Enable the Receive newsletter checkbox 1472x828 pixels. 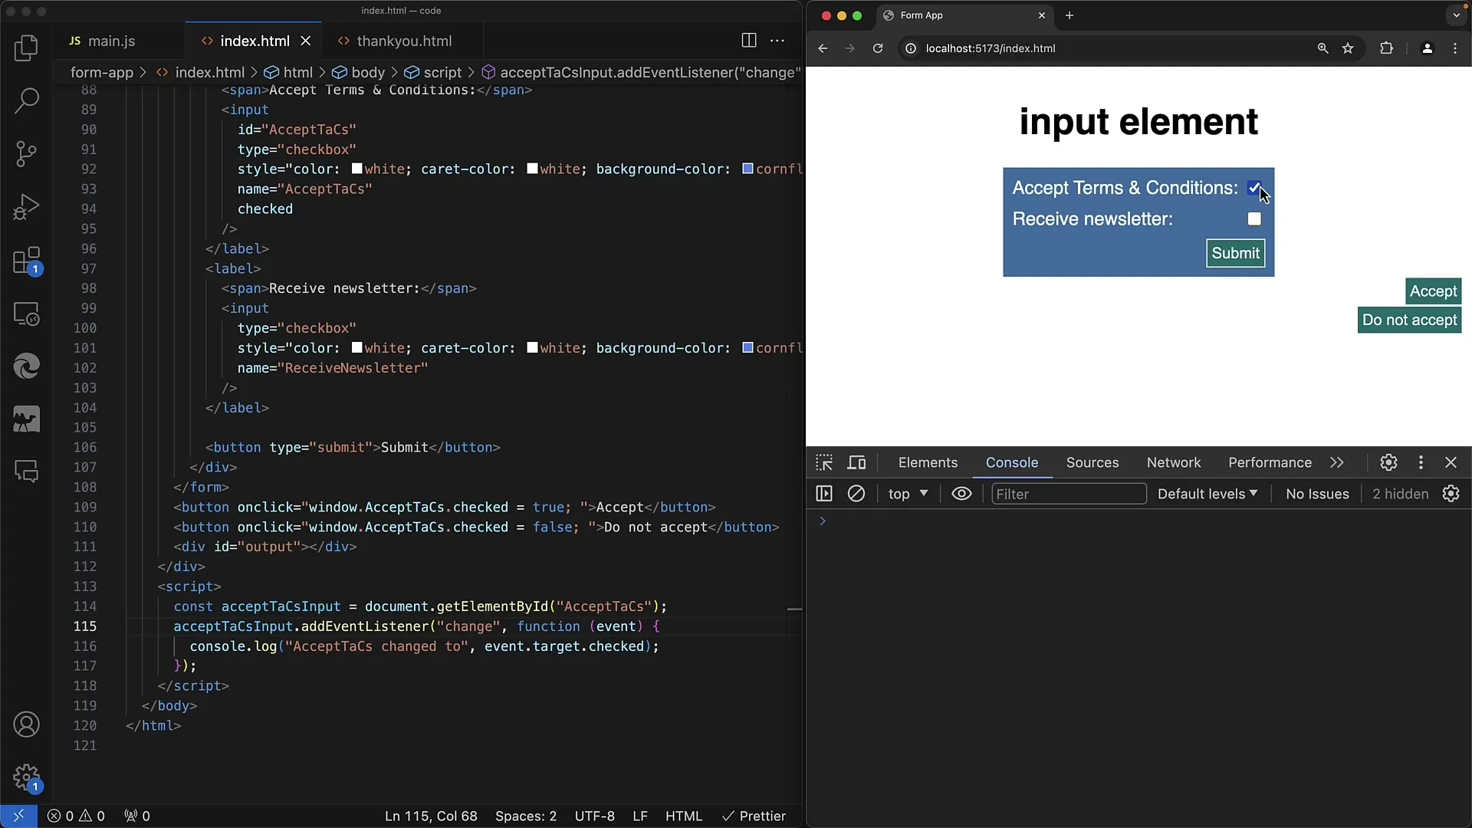click(1254, 219)
